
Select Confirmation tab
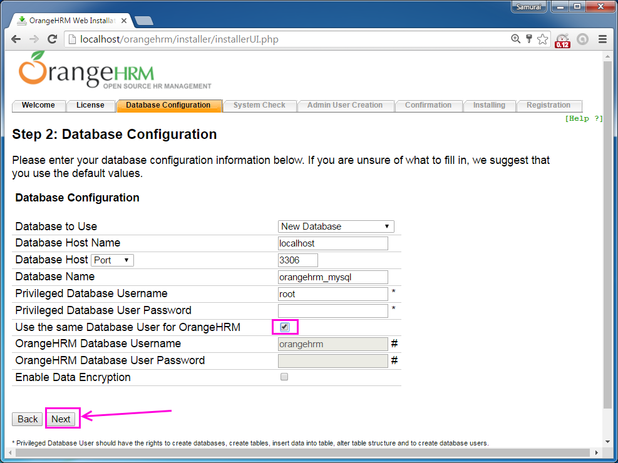pos(428,105)
